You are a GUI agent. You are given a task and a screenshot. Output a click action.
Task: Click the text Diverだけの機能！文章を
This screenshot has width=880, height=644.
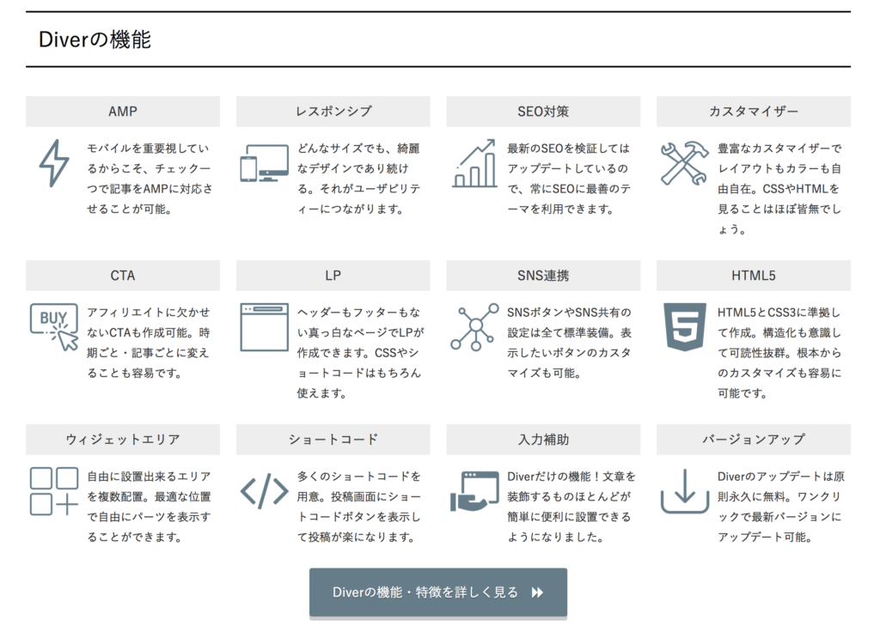(571, 477)
